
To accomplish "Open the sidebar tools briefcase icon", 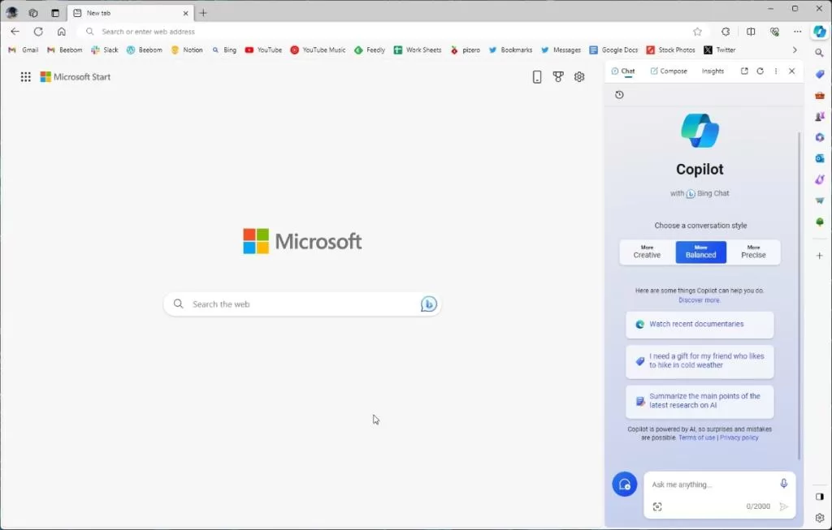I will click(x=820, y=96).
